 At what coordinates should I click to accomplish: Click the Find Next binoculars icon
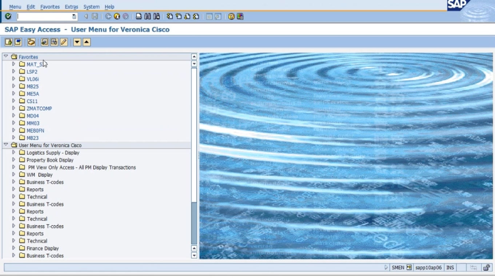(156, 16)
